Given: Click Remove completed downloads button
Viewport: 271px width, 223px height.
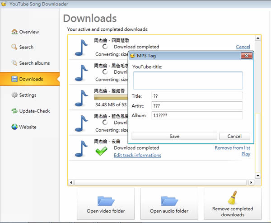Looking at the screenshot, I should (x=233, y=204).
